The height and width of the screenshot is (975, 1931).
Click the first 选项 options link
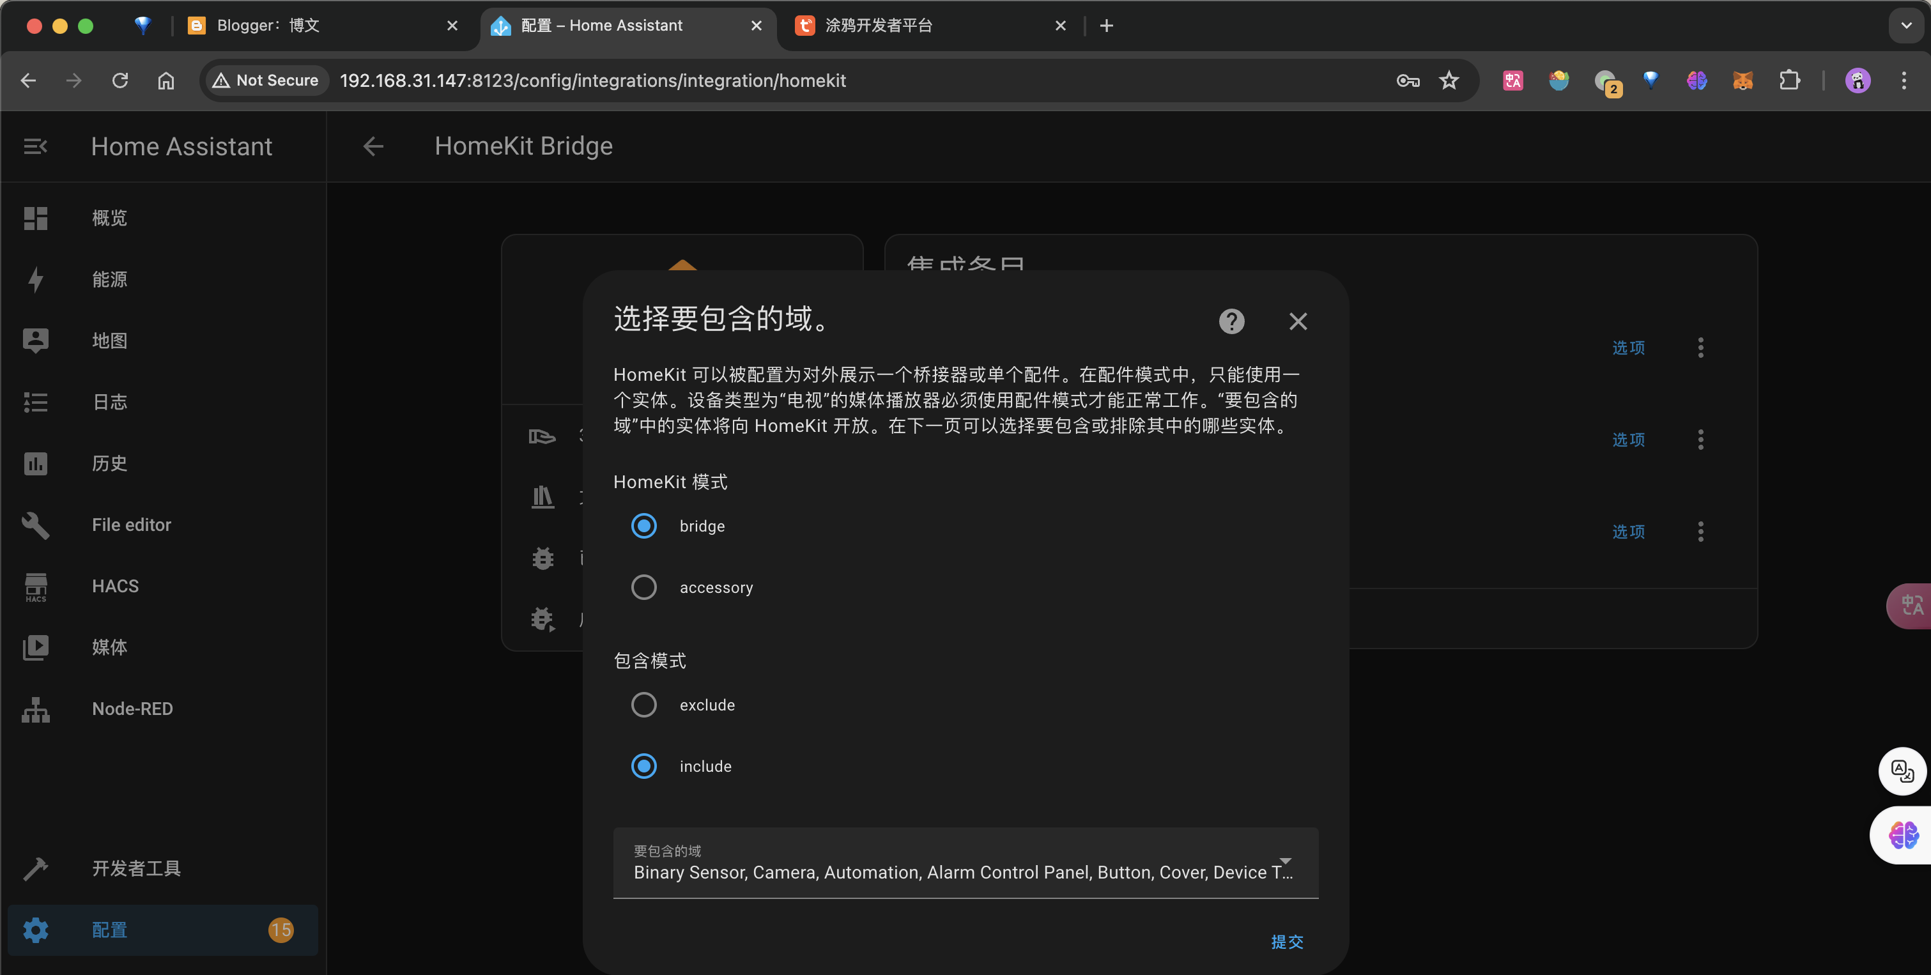[1628, 348]
